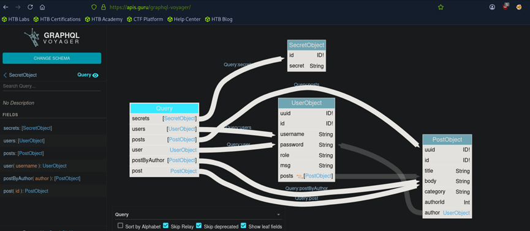Click the Query:post edge label
Viewport: 530px width, 231px height.
(306, 198)
